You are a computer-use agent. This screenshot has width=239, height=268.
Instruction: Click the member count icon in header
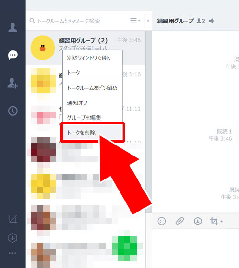click(x=201, y=21)
